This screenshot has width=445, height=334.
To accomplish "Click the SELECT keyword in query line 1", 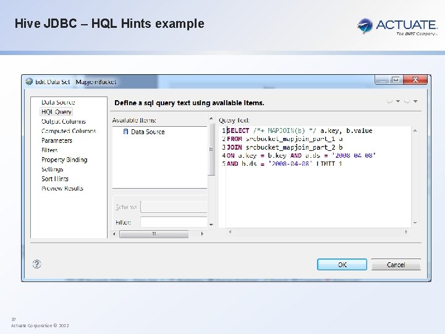I will point(238,131).
